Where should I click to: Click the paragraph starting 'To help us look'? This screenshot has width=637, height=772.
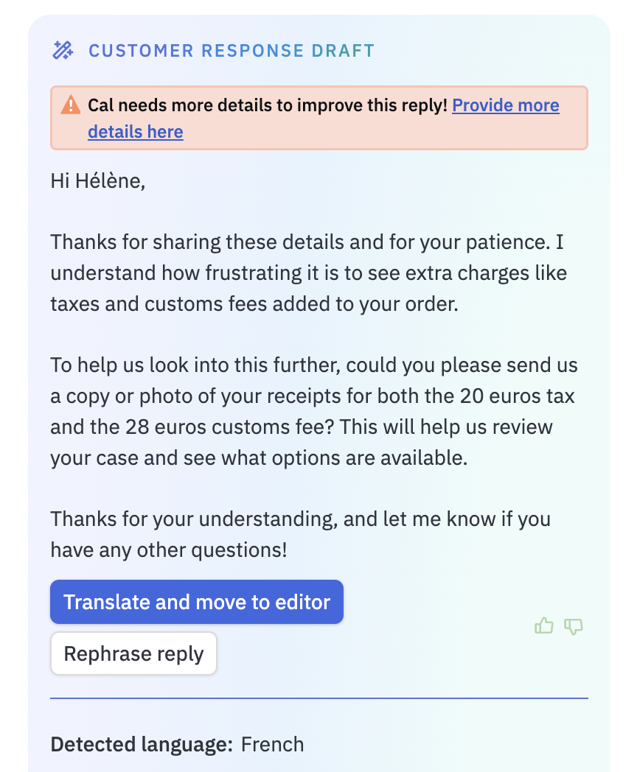[x=314, y=411]
